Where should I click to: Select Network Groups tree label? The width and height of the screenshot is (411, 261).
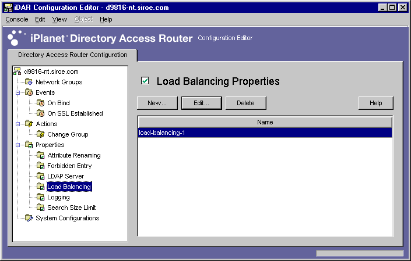pyautogui.click(x=59, y=82)
